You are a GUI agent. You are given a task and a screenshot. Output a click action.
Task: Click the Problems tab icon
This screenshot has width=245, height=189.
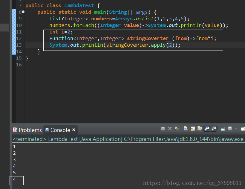click(15, 130)
